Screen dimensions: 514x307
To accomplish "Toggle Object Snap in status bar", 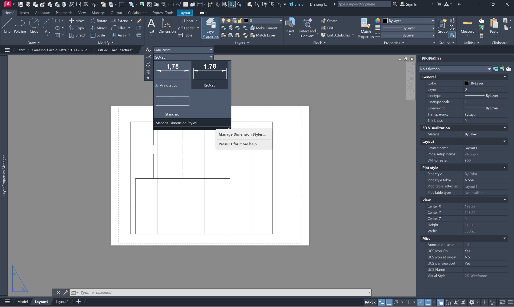I will coord(428,302).
